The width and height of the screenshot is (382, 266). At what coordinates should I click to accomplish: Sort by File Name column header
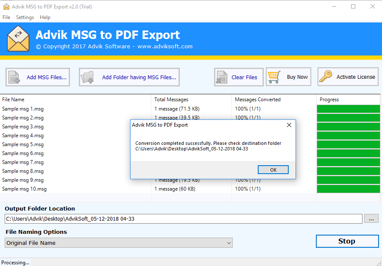(x=75, y=100)
